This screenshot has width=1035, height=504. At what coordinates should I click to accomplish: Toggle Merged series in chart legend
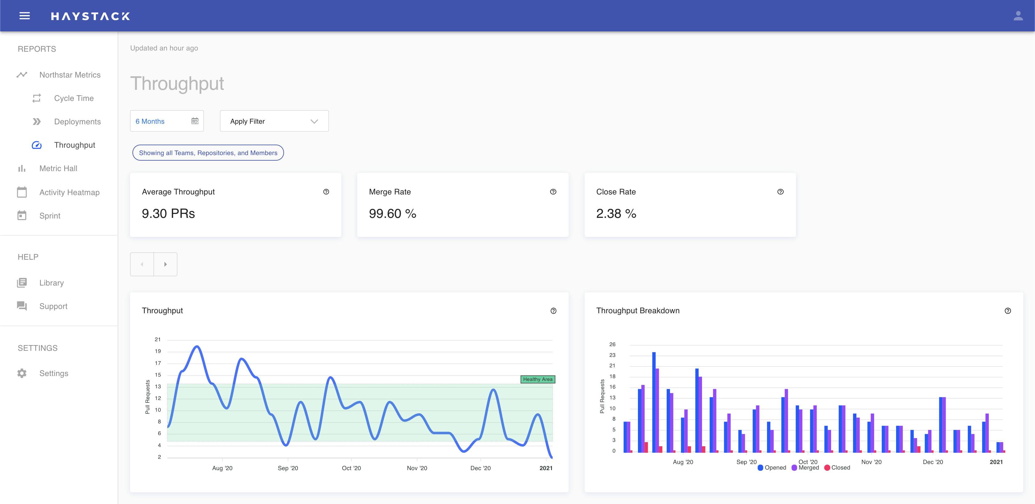click(x=805, y=467)
